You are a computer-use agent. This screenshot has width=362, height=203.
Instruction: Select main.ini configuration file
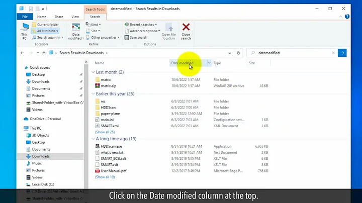[107, 120]
